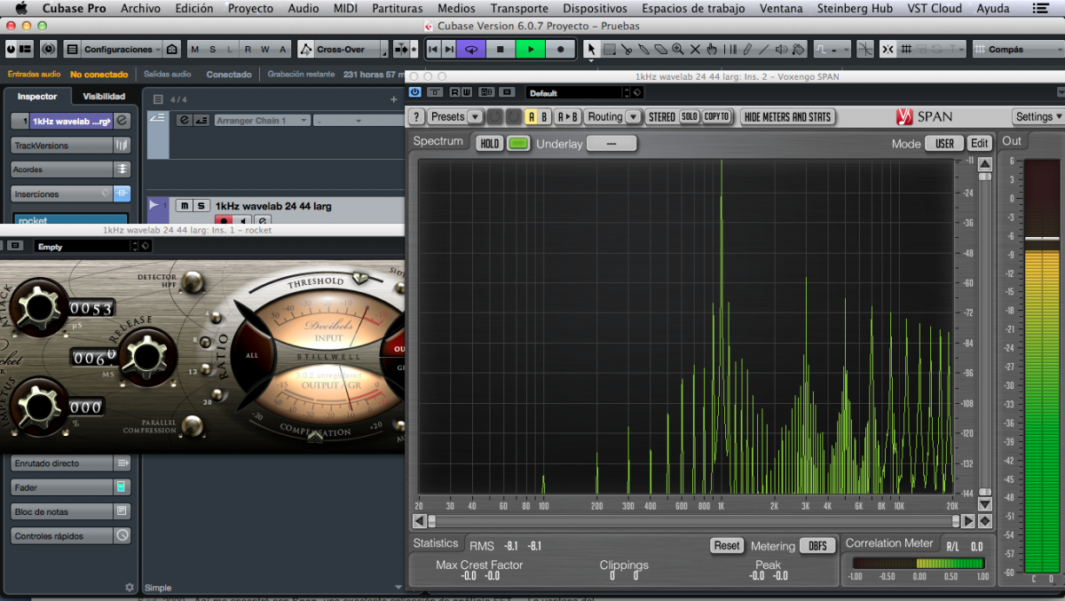Toggle the SPAN plugin power button
The height and width of the screenshot is (601, 1065).
pos(414,91)
